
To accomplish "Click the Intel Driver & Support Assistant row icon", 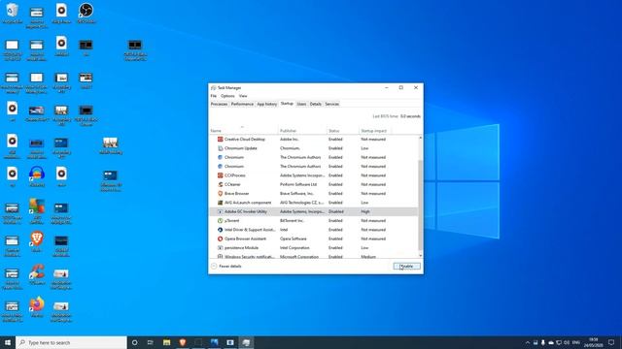I will [221, 230].
